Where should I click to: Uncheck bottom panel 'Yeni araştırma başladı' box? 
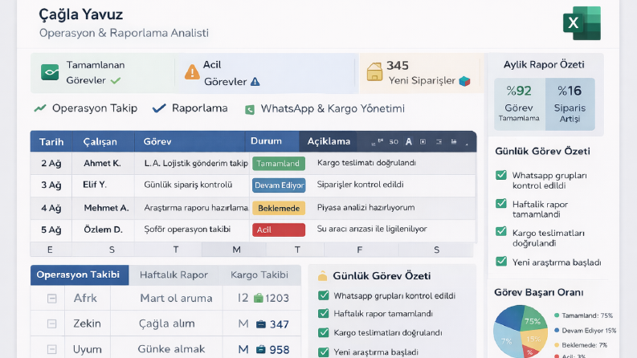coord(324,352)
